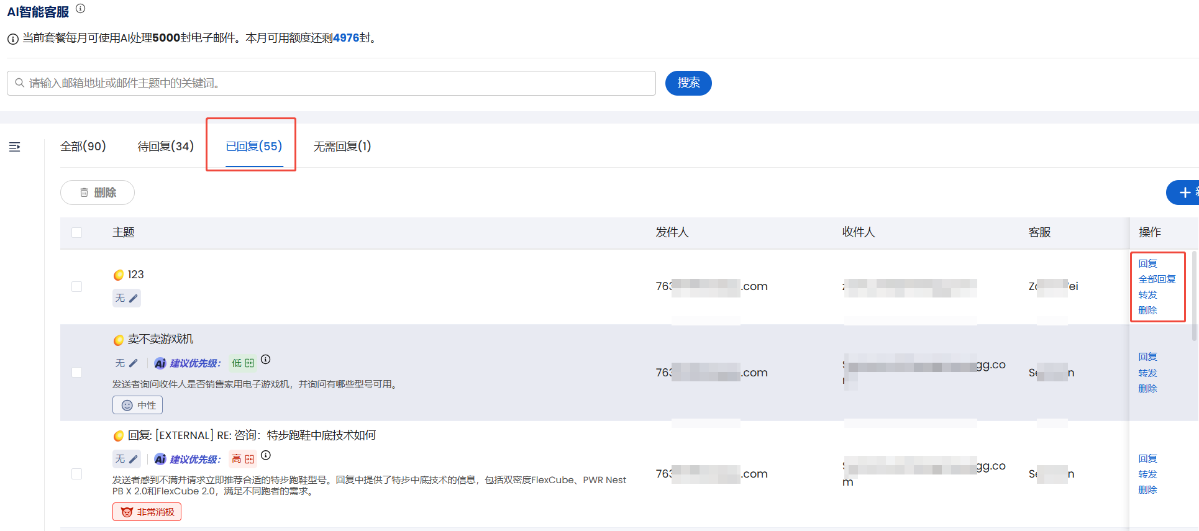Click the blue plus add button
Viewport: 1199px width, 531px height.
(1183, 193)
